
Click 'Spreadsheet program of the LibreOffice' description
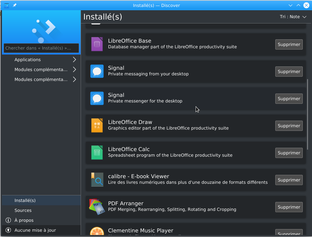point(170,155)
